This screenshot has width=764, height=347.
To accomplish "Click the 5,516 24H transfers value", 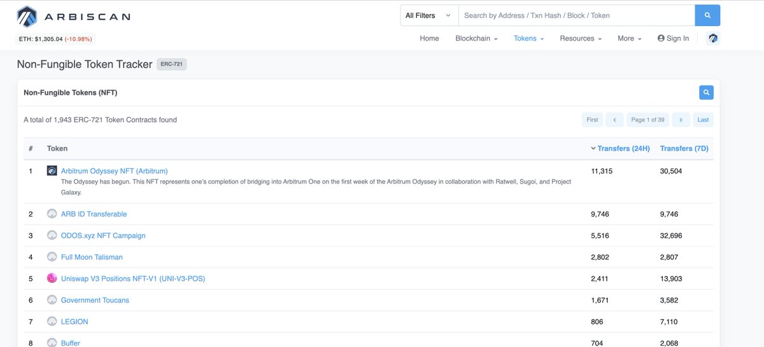I will [x=600, y=236].
